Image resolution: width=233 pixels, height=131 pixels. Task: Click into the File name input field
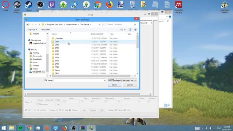[79, 80]
